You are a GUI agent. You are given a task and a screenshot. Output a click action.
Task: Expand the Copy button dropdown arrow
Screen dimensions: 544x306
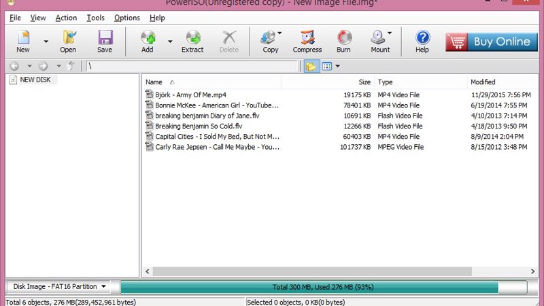click(279, 33)
